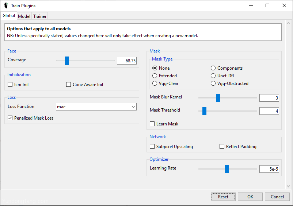This screenshot has width=293, height=206.
Task: Click the Learning Rate value field
Action: 269,169
